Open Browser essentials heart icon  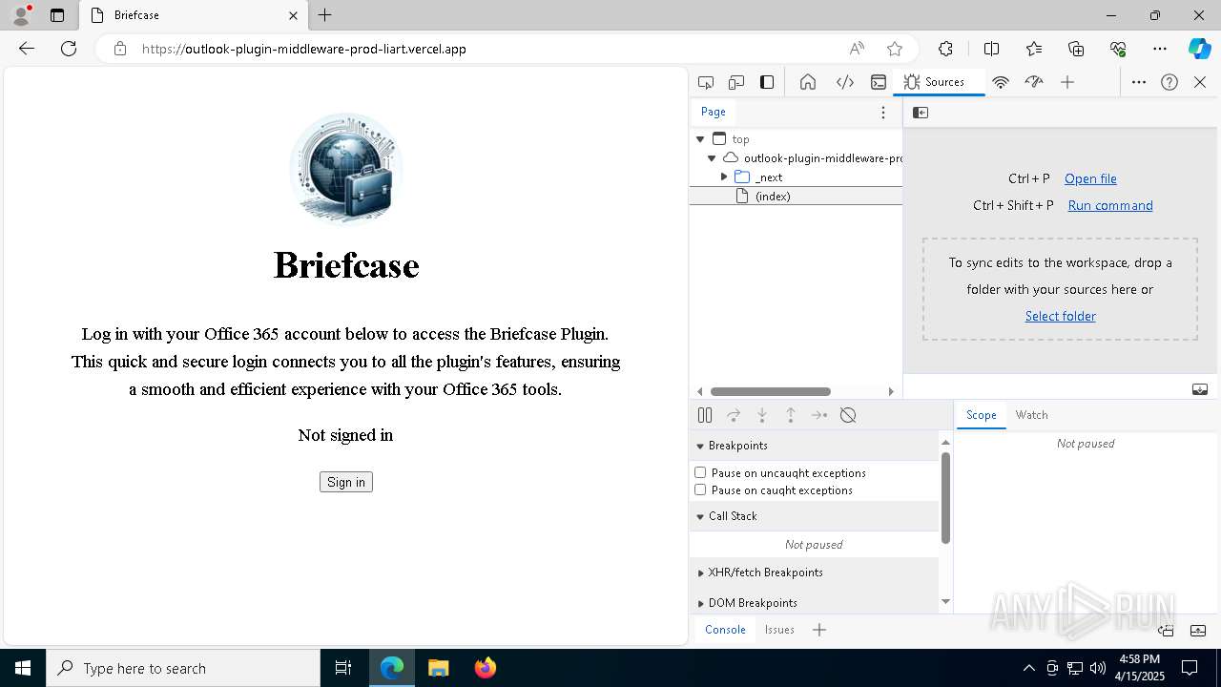coord(1118,49)
